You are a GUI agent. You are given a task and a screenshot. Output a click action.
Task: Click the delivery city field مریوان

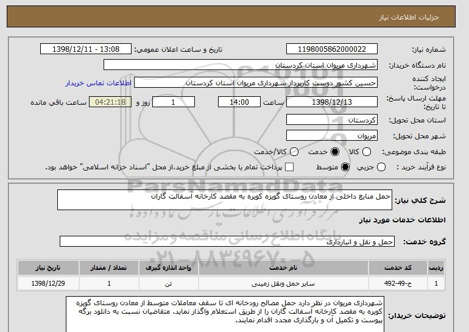(332, 135)
